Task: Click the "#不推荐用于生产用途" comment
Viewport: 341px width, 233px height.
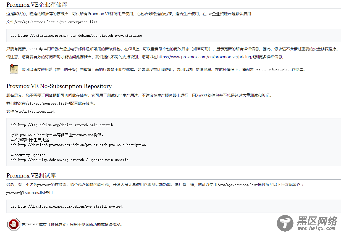Action: 30,140
